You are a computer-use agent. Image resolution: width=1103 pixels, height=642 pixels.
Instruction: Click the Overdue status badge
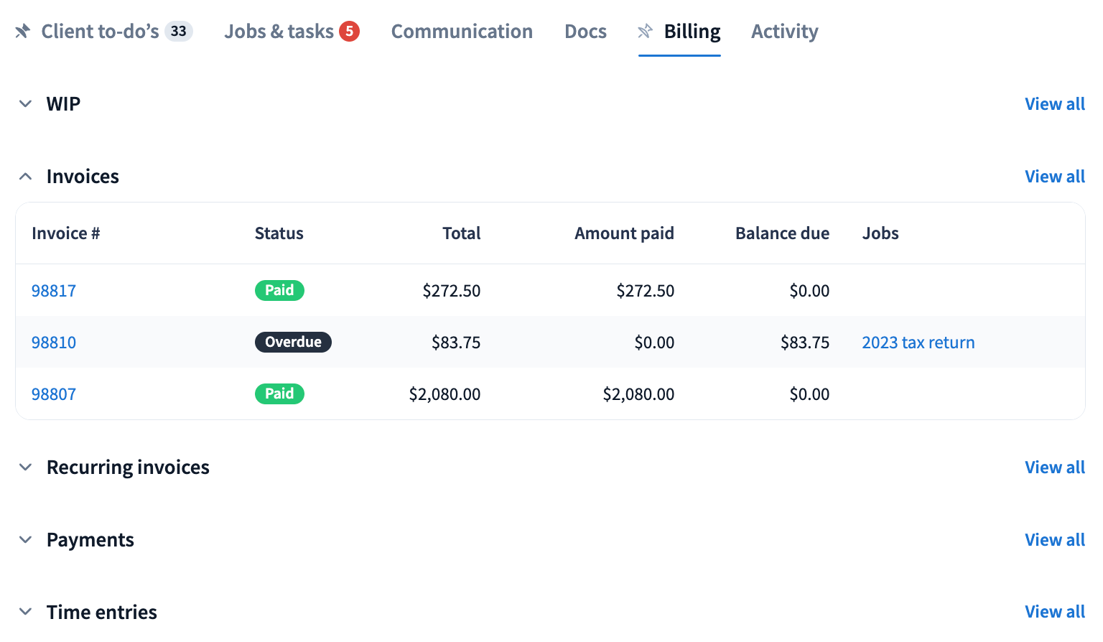293,342
